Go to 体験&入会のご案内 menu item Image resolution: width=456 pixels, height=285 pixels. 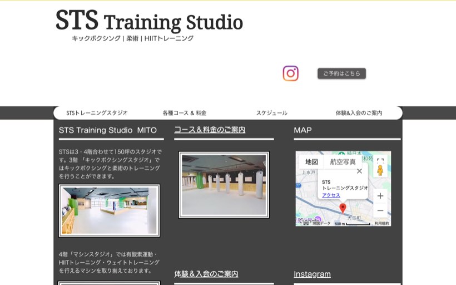359,113
